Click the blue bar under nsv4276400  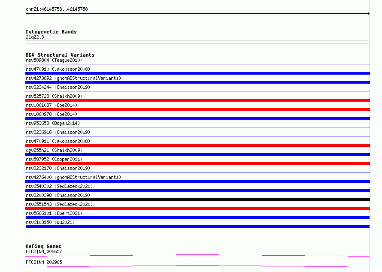tap(197, 181)
